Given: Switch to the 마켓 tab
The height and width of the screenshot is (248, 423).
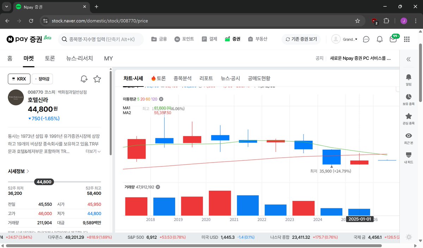Looking at the screenshot, I should point(29,58).
